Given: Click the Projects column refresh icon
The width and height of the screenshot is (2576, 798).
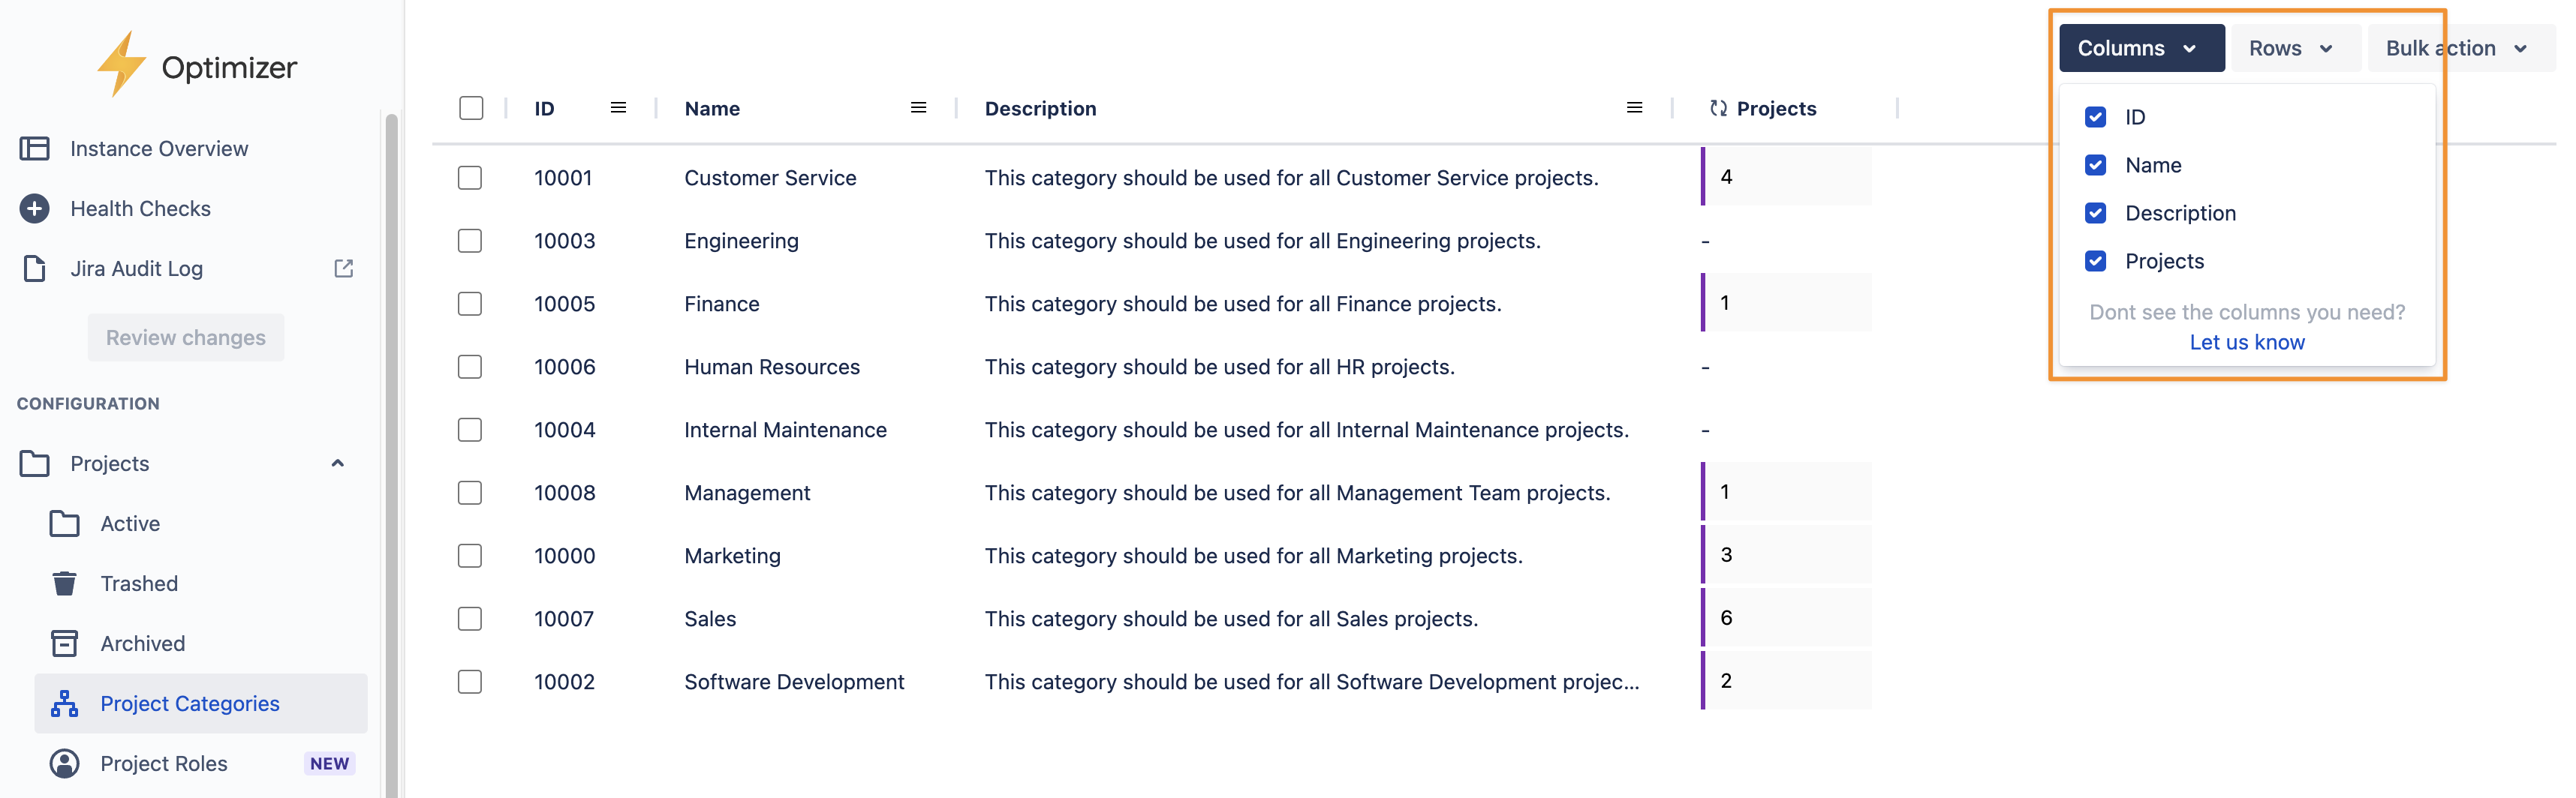Looking at the screenshot, I should pyautogui.click(x=1718, y=109).
